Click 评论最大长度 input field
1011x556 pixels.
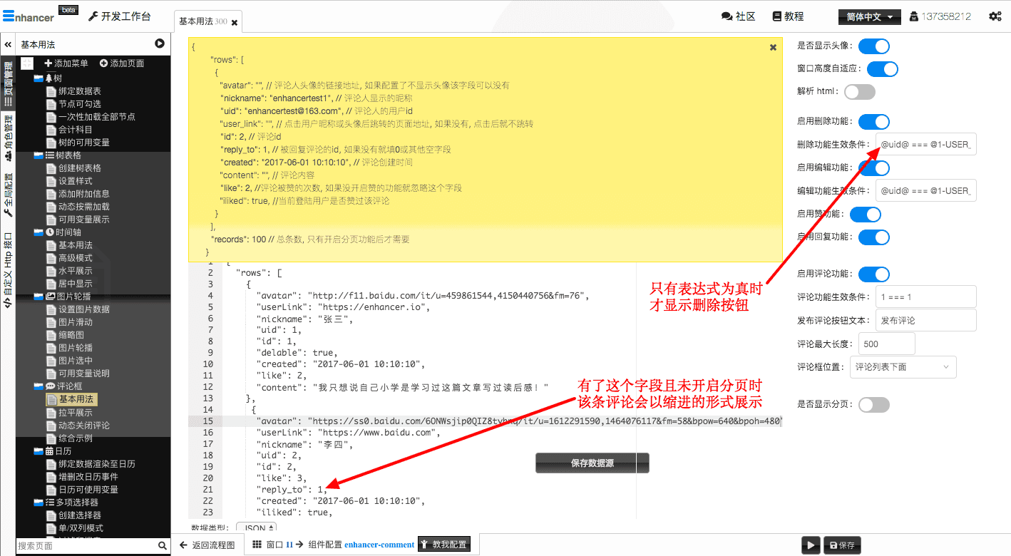886,344
